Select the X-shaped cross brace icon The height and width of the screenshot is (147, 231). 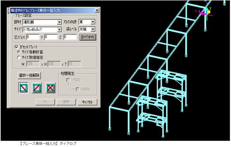[x=50, y=88]
